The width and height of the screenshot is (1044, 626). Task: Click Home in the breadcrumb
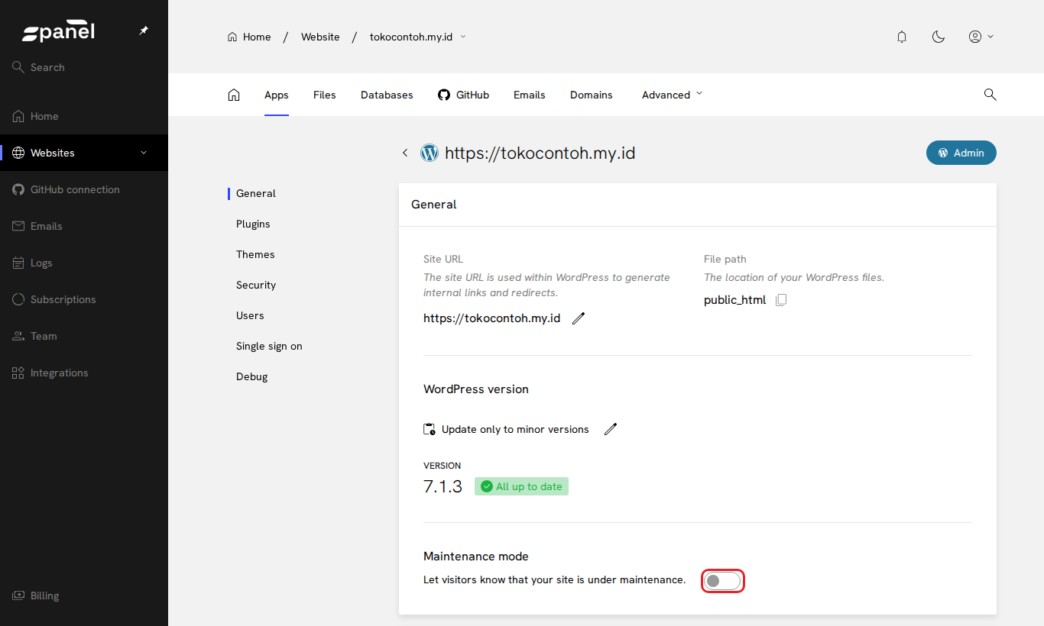[x=249, y=37]
